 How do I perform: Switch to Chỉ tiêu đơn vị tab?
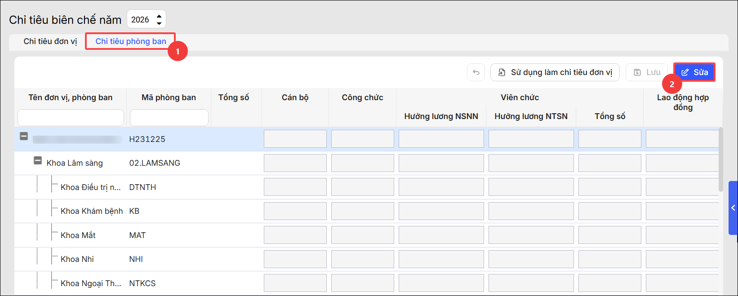pos(50,41)
